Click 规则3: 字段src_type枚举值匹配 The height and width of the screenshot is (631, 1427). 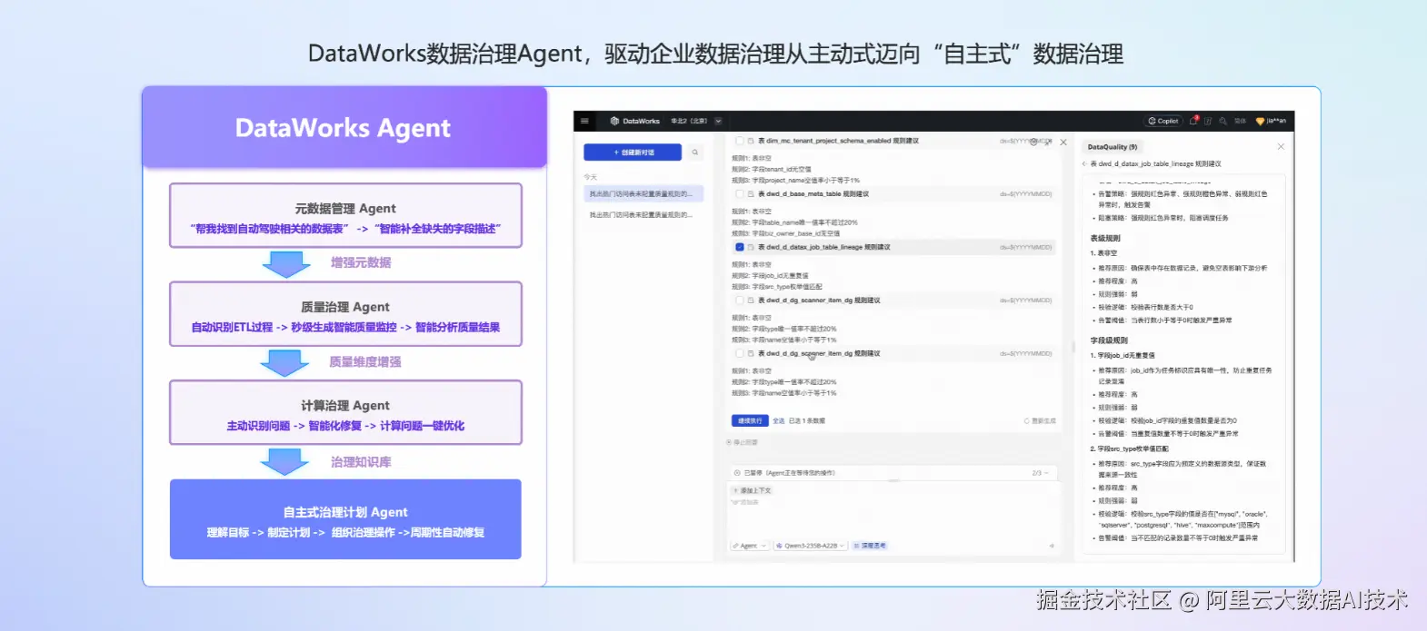tap(777, 286)
